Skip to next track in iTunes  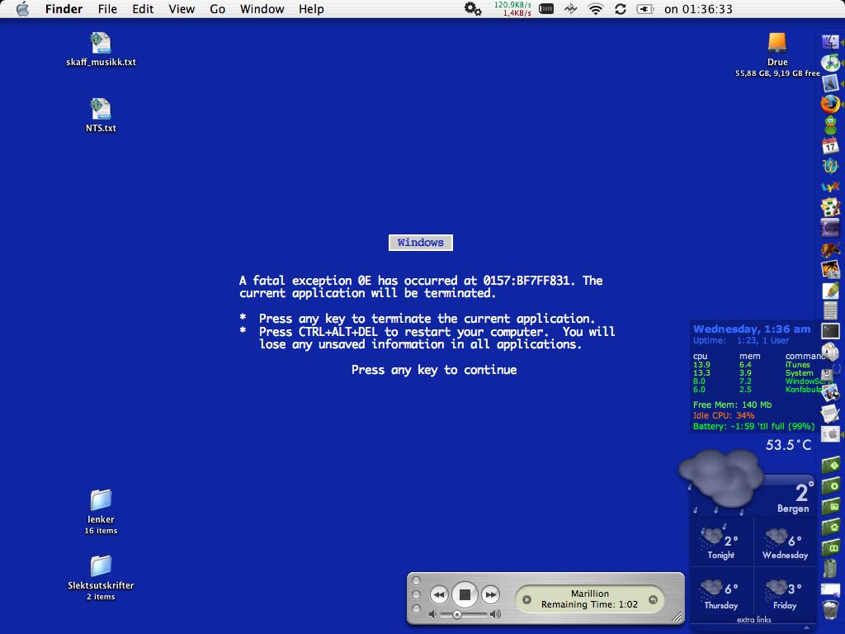point(490,595)
